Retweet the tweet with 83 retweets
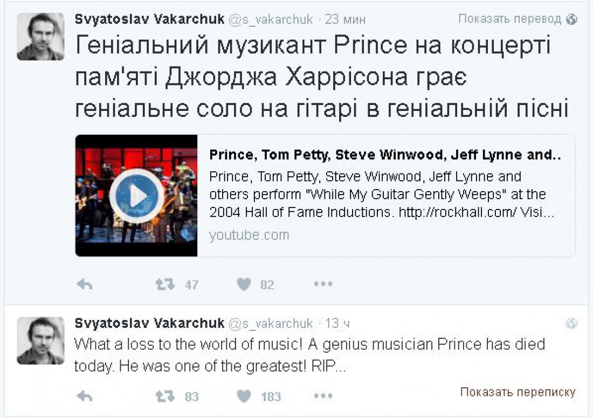Screen dimensions: 593x418 (166, 396)
